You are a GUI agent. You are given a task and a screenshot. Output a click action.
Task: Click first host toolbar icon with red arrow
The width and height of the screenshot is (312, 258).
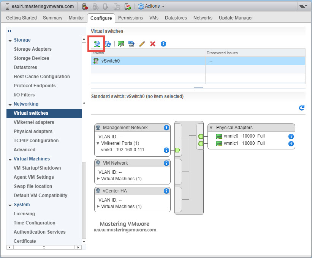(x=85, y=6)
